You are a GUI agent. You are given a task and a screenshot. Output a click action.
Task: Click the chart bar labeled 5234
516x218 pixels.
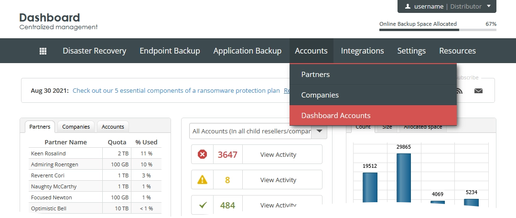[x=471, y=202]
